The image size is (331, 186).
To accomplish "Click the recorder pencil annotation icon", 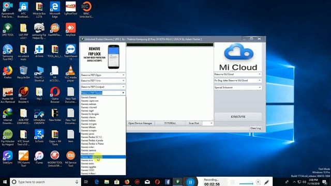I will click(267, 182).
